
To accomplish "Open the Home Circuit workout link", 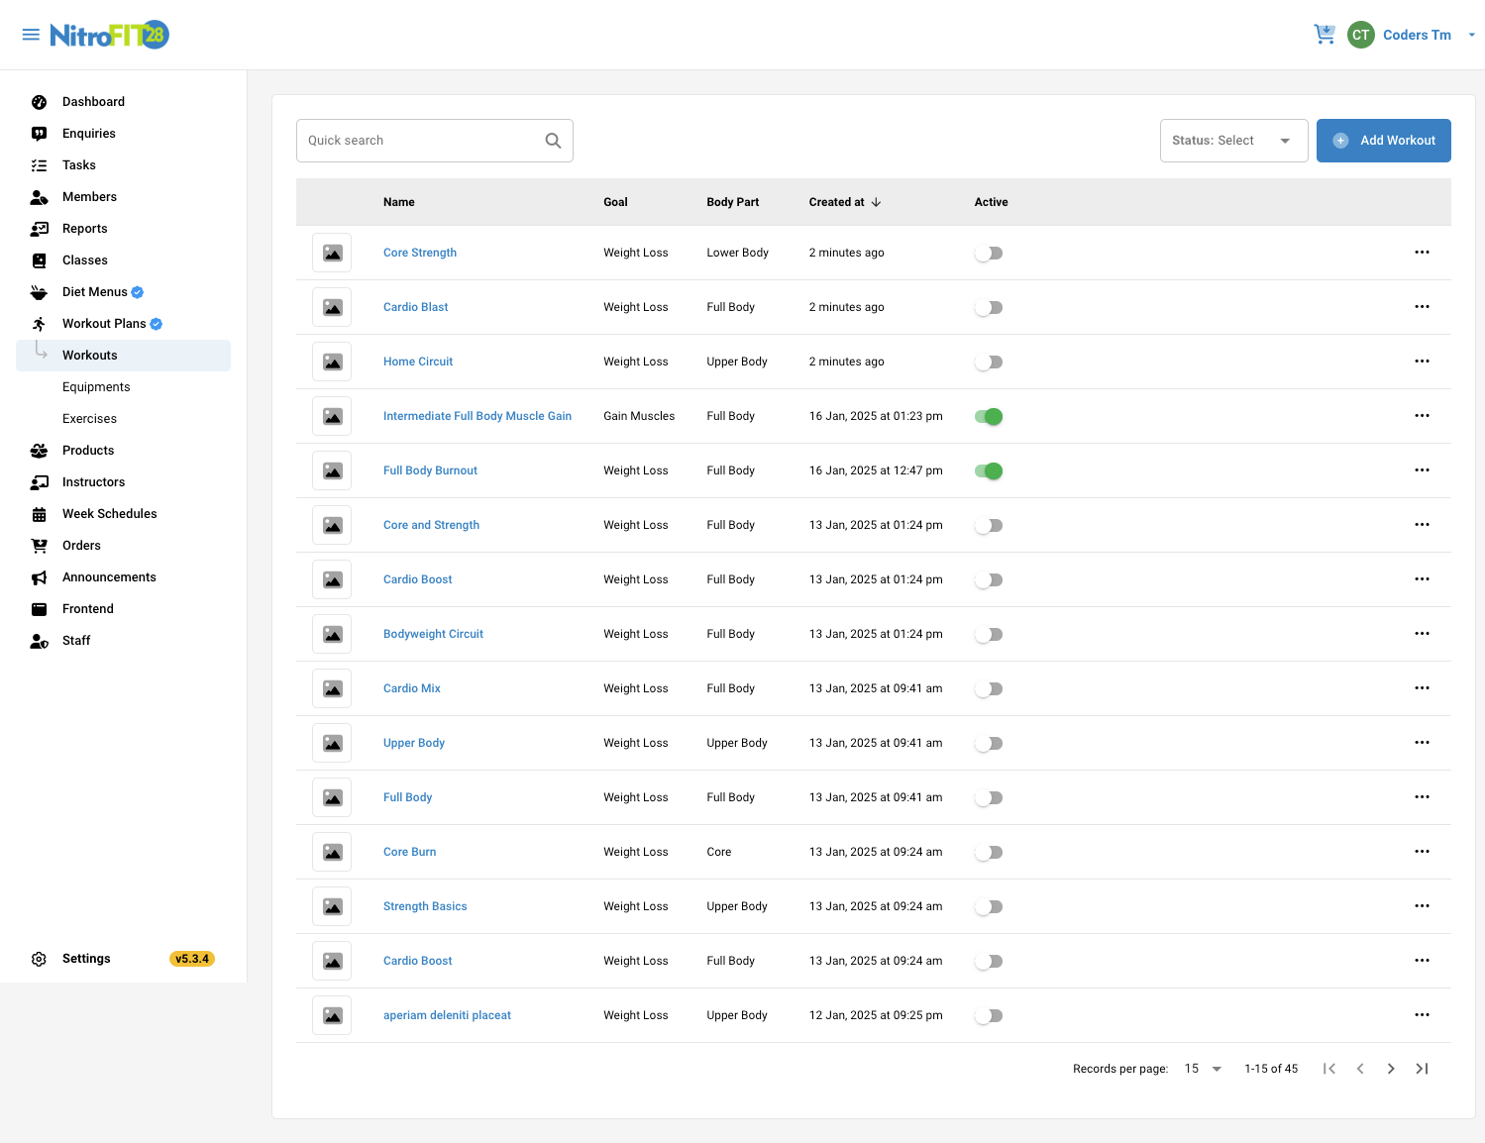I will click(418, 362).
